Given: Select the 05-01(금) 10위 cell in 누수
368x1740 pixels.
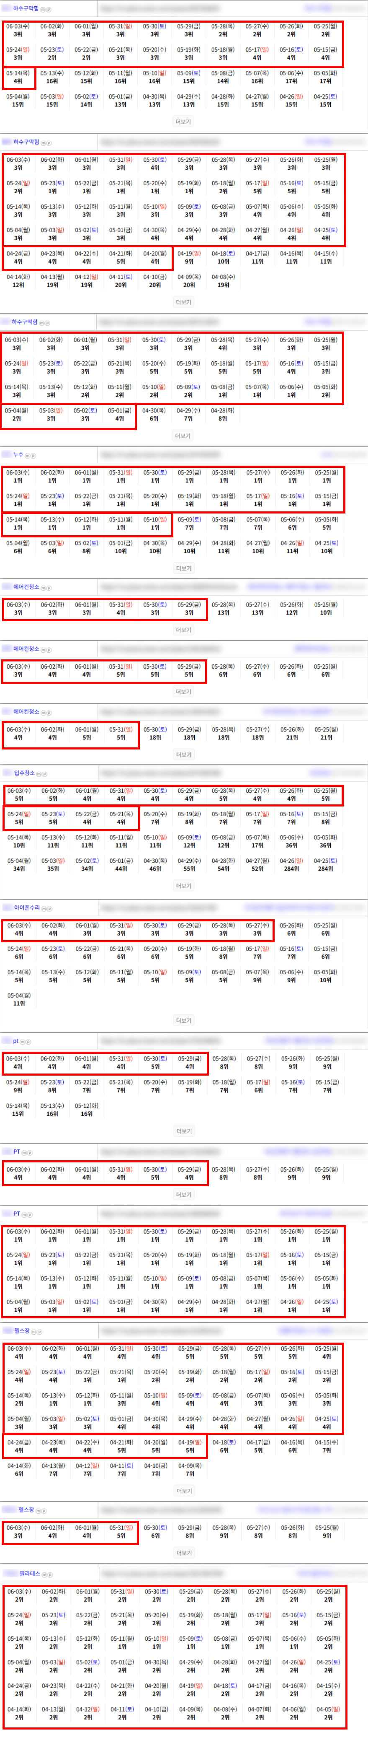Looking at the screenshot, I should pyautogui.click(x=121, y=547).
